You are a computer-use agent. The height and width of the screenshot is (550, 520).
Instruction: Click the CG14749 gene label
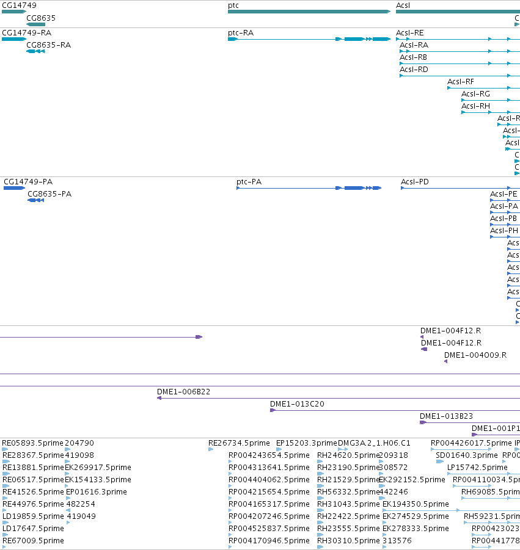point(19,5)
